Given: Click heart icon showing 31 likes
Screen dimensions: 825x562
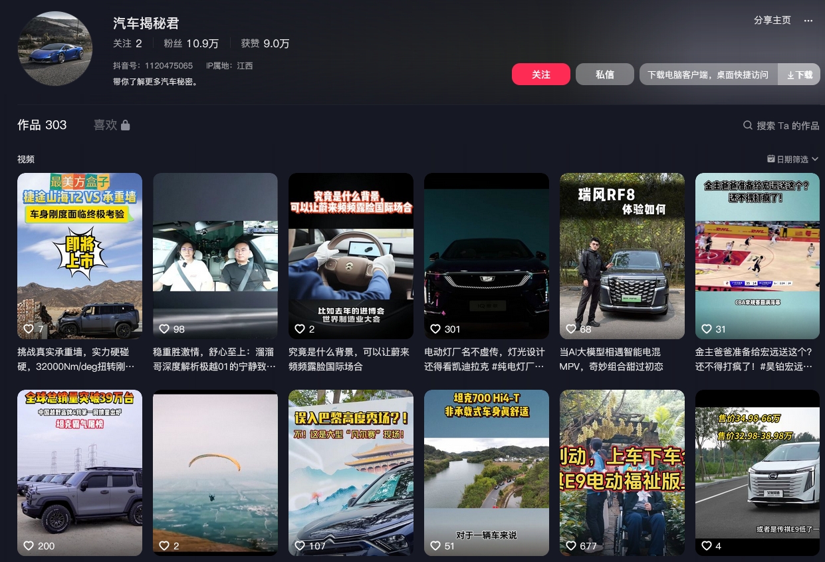Looking at the screenshot, I should click(x=707, y=329).
